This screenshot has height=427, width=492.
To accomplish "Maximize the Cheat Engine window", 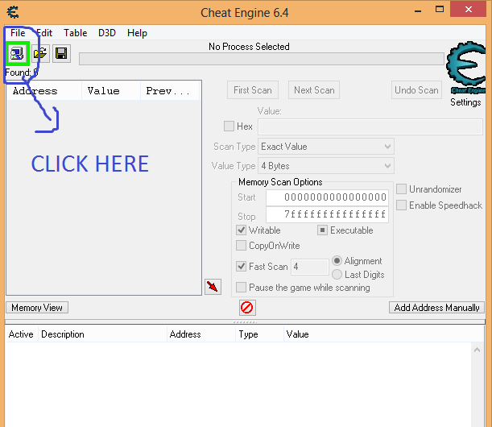I will pos(440,10).
